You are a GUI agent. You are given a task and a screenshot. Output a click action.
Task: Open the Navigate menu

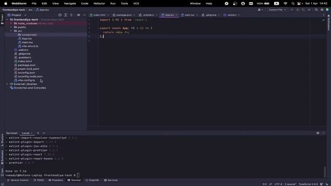[x=70, y=4]
